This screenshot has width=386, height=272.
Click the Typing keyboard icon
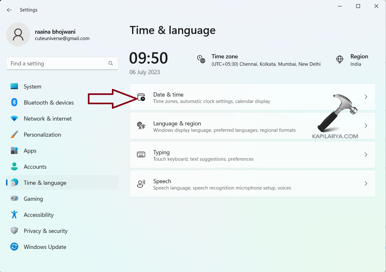click(x=141, y=155)
